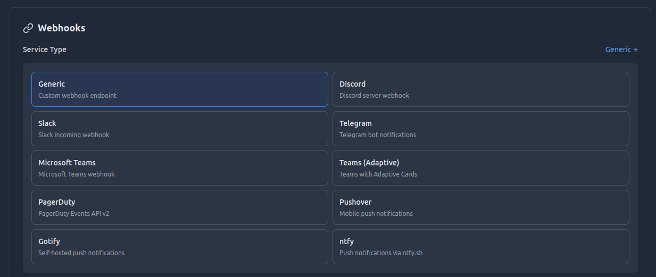This screenshot has height=277, width=656.
Task: Select Microsoft Teams webhook option
Action: click(x=179, y=168)
